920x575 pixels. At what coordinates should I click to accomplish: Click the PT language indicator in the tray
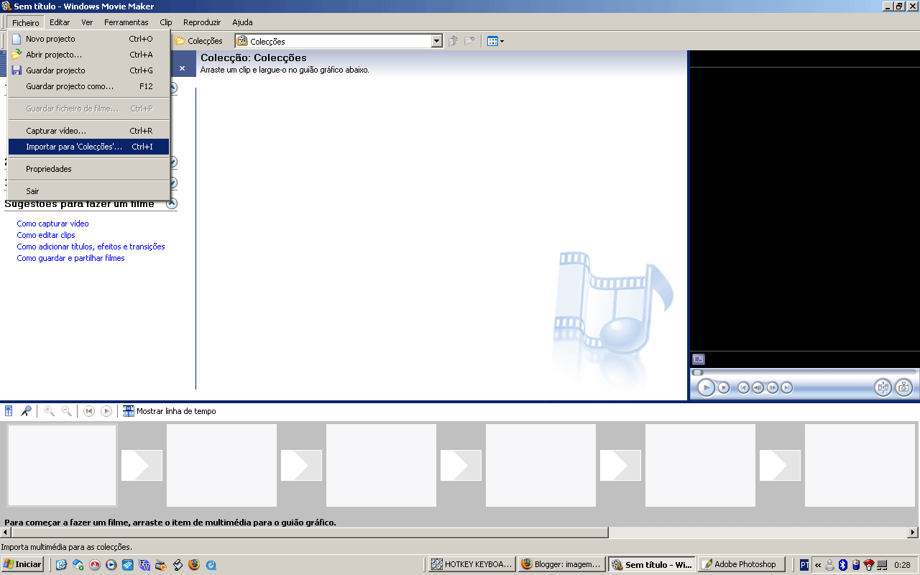(804, 565)
